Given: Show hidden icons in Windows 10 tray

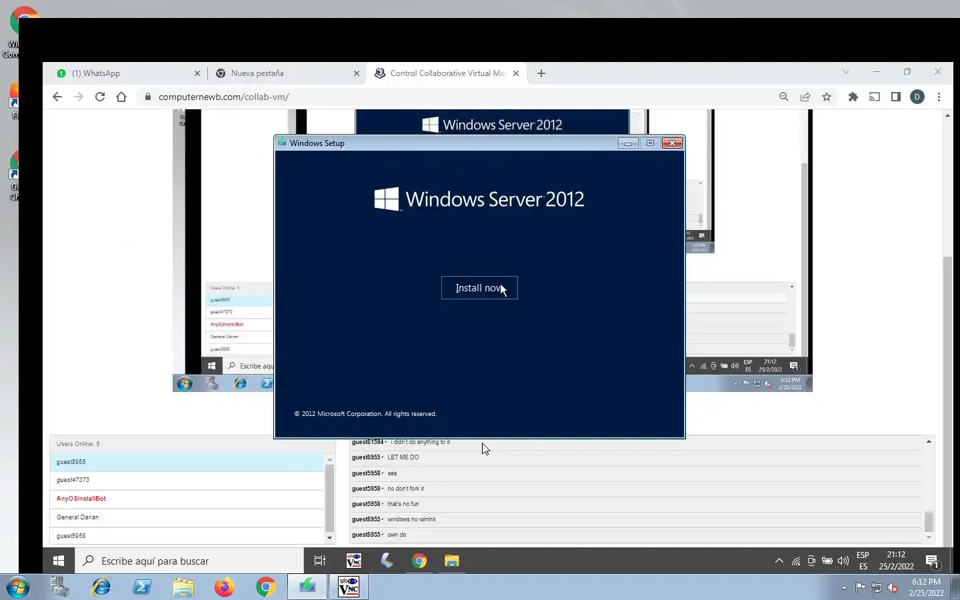Looking at the screenshot, I should pyautogui.click(x=779, y=561).
